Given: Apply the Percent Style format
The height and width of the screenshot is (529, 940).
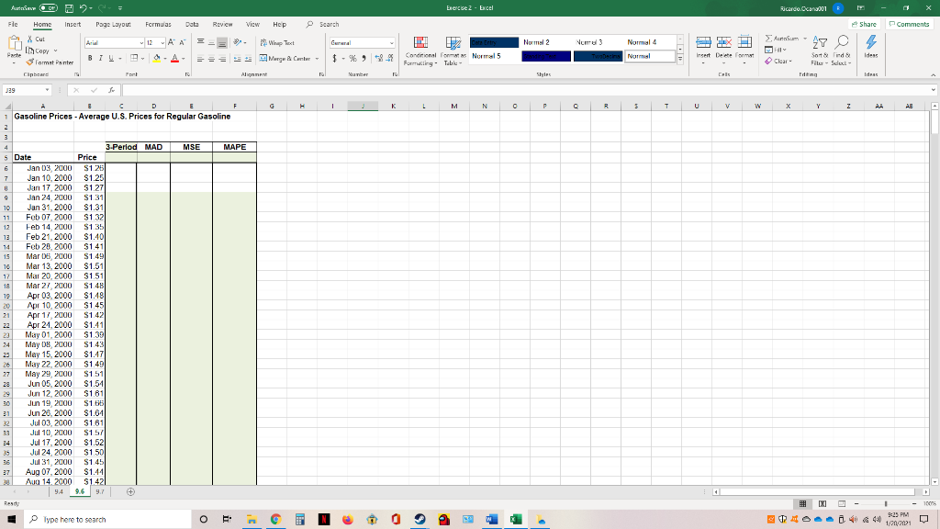Looking at the screenshot, I should (x=352, y=57).
